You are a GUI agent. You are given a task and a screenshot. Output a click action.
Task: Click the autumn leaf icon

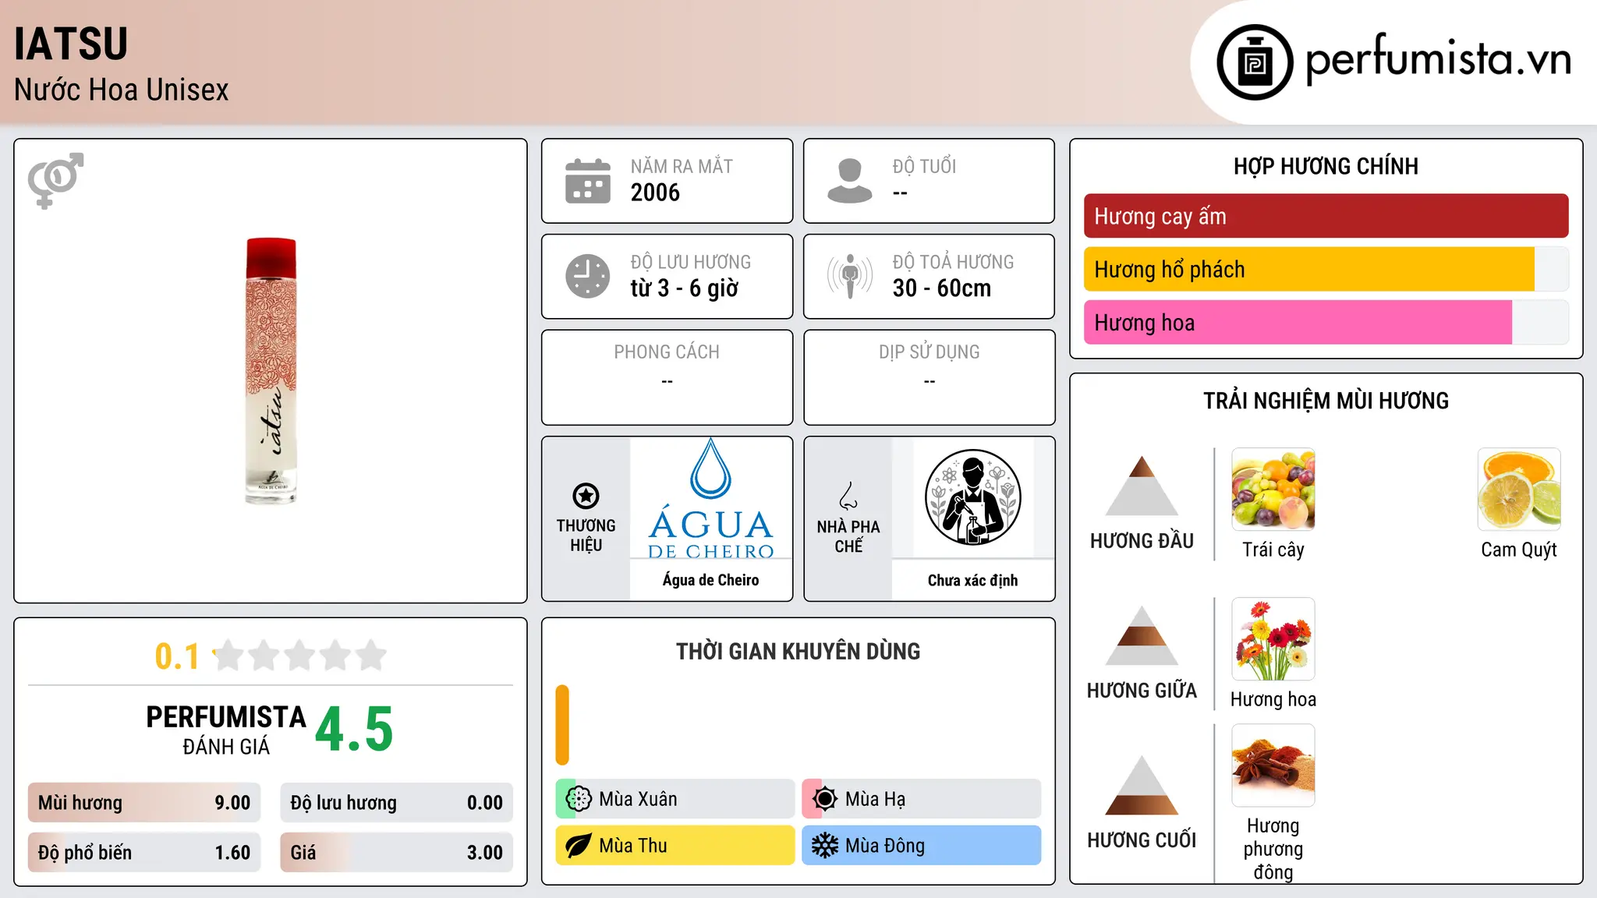(x=579, y=846)
